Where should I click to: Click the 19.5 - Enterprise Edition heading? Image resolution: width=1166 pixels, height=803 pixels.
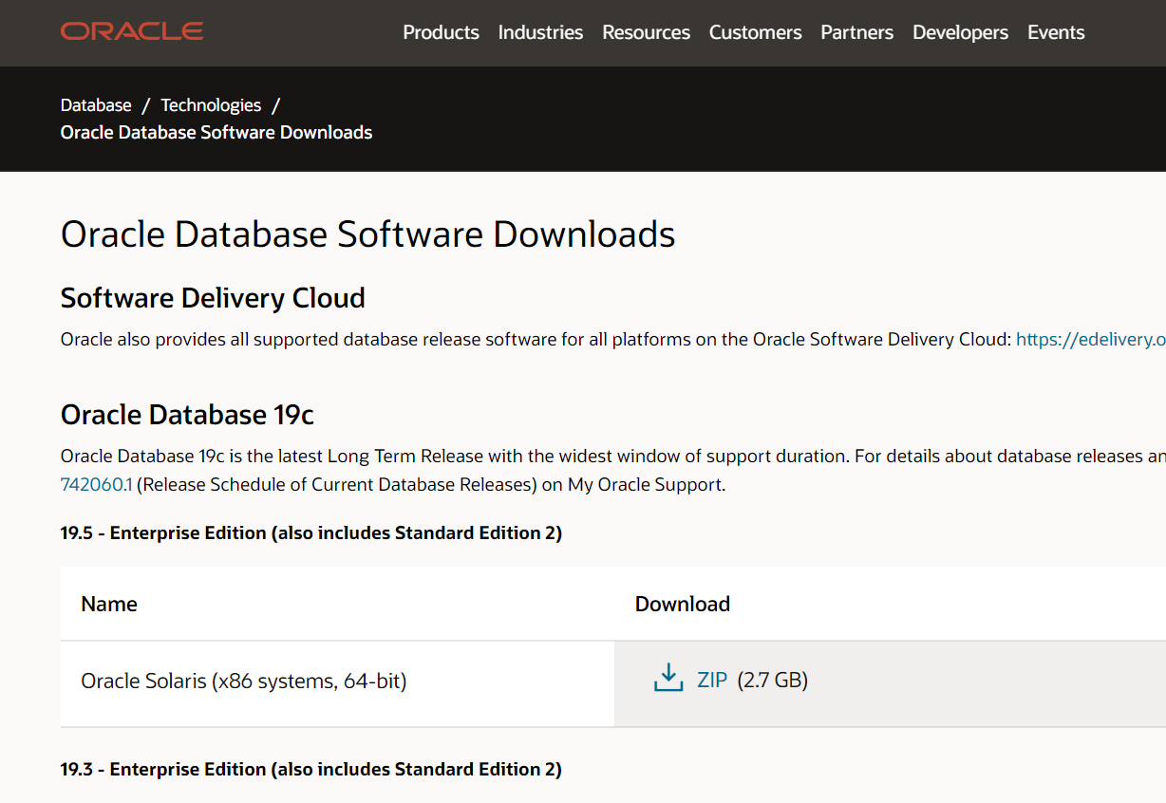click(311, 533)
